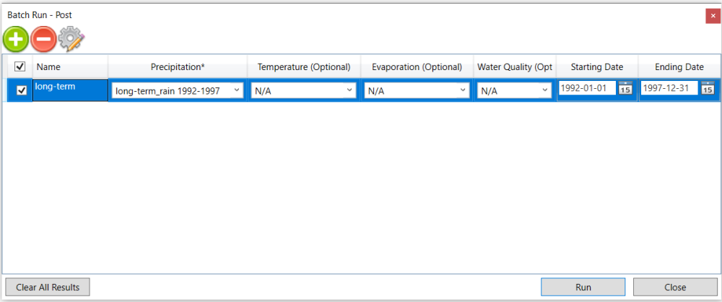Toggle the header select-all checkbox
This screenshot has width=722, height=302.
point(19,67)
